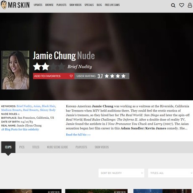Screen dimensions: 193x193
Task: Click the Asian keyword link
Action: (37, 106)
